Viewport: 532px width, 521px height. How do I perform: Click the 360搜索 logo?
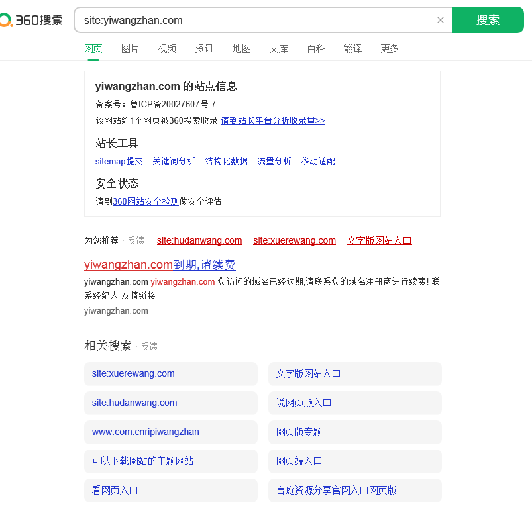pyautogui.click(x=31, y=20)
